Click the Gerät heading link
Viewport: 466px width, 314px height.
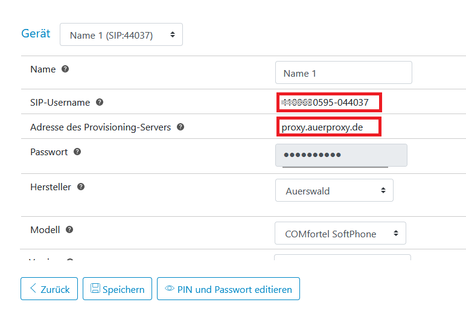(36, 33)
